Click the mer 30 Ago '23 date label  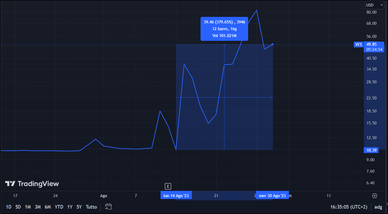272,196
